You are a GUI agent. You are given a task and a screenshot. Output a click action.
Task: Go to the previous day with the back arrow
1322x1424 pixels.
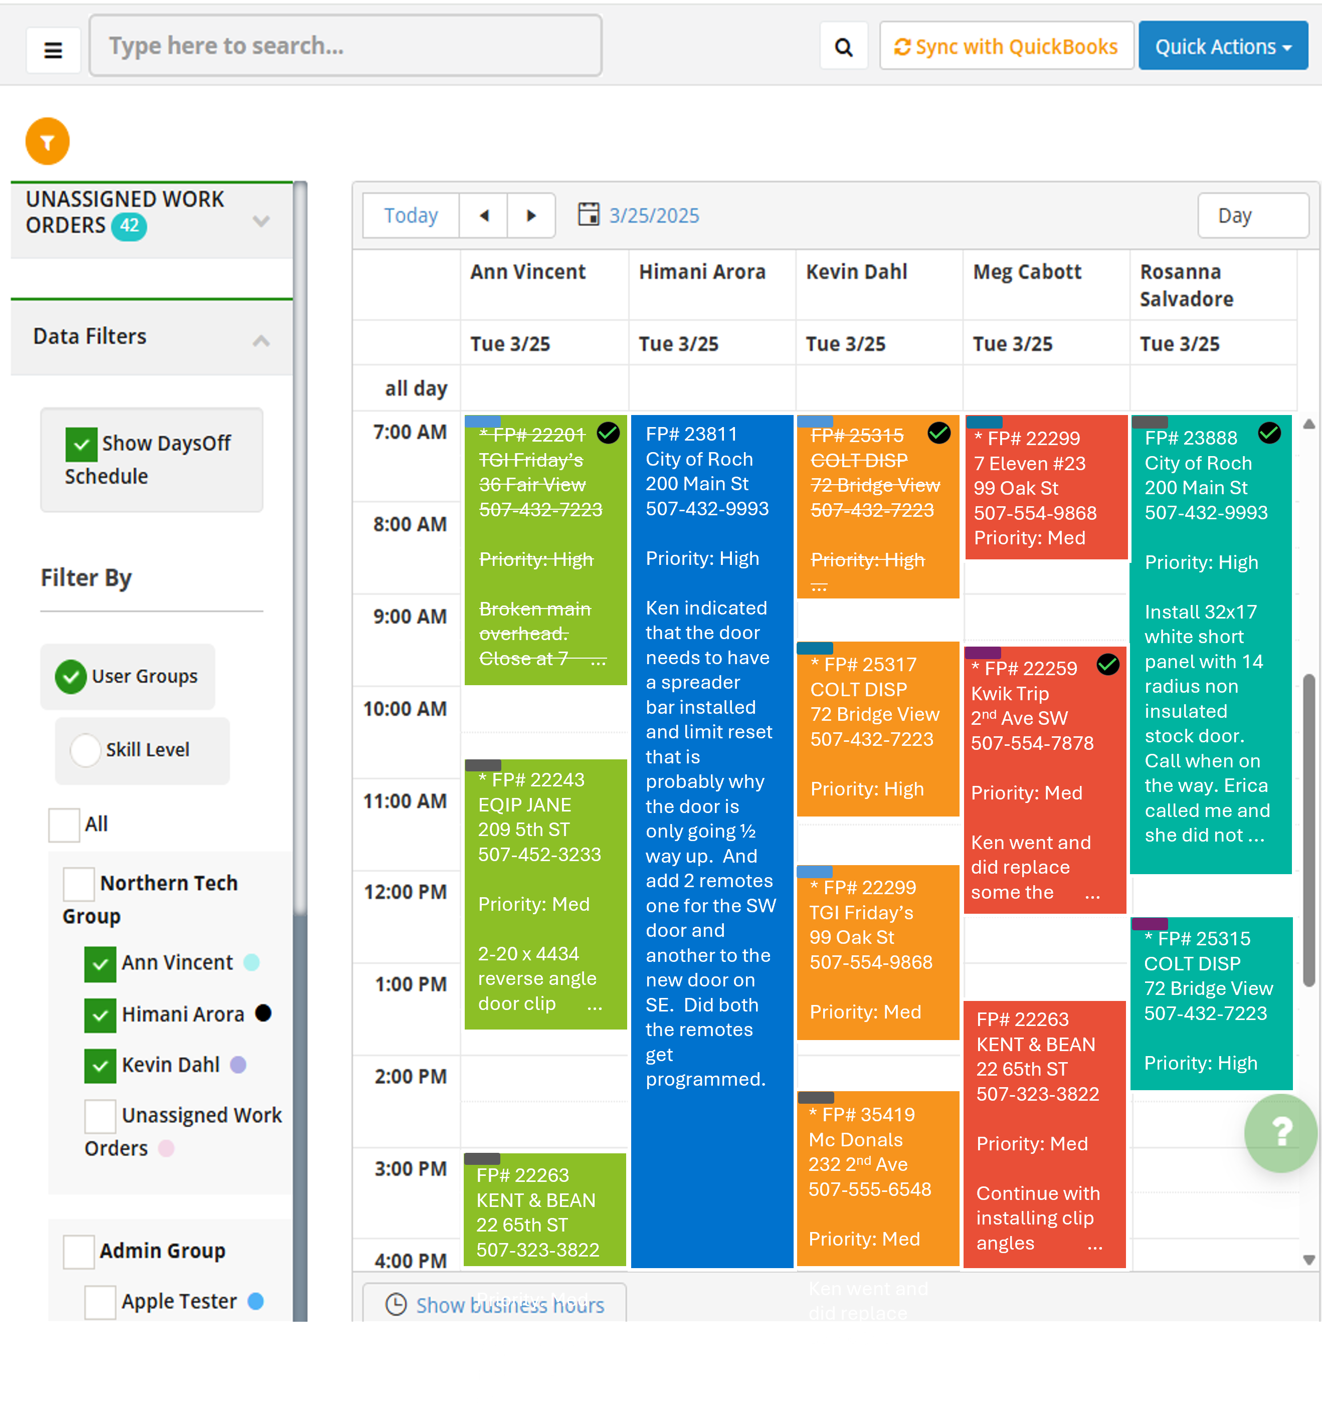(x=484, y=216)
